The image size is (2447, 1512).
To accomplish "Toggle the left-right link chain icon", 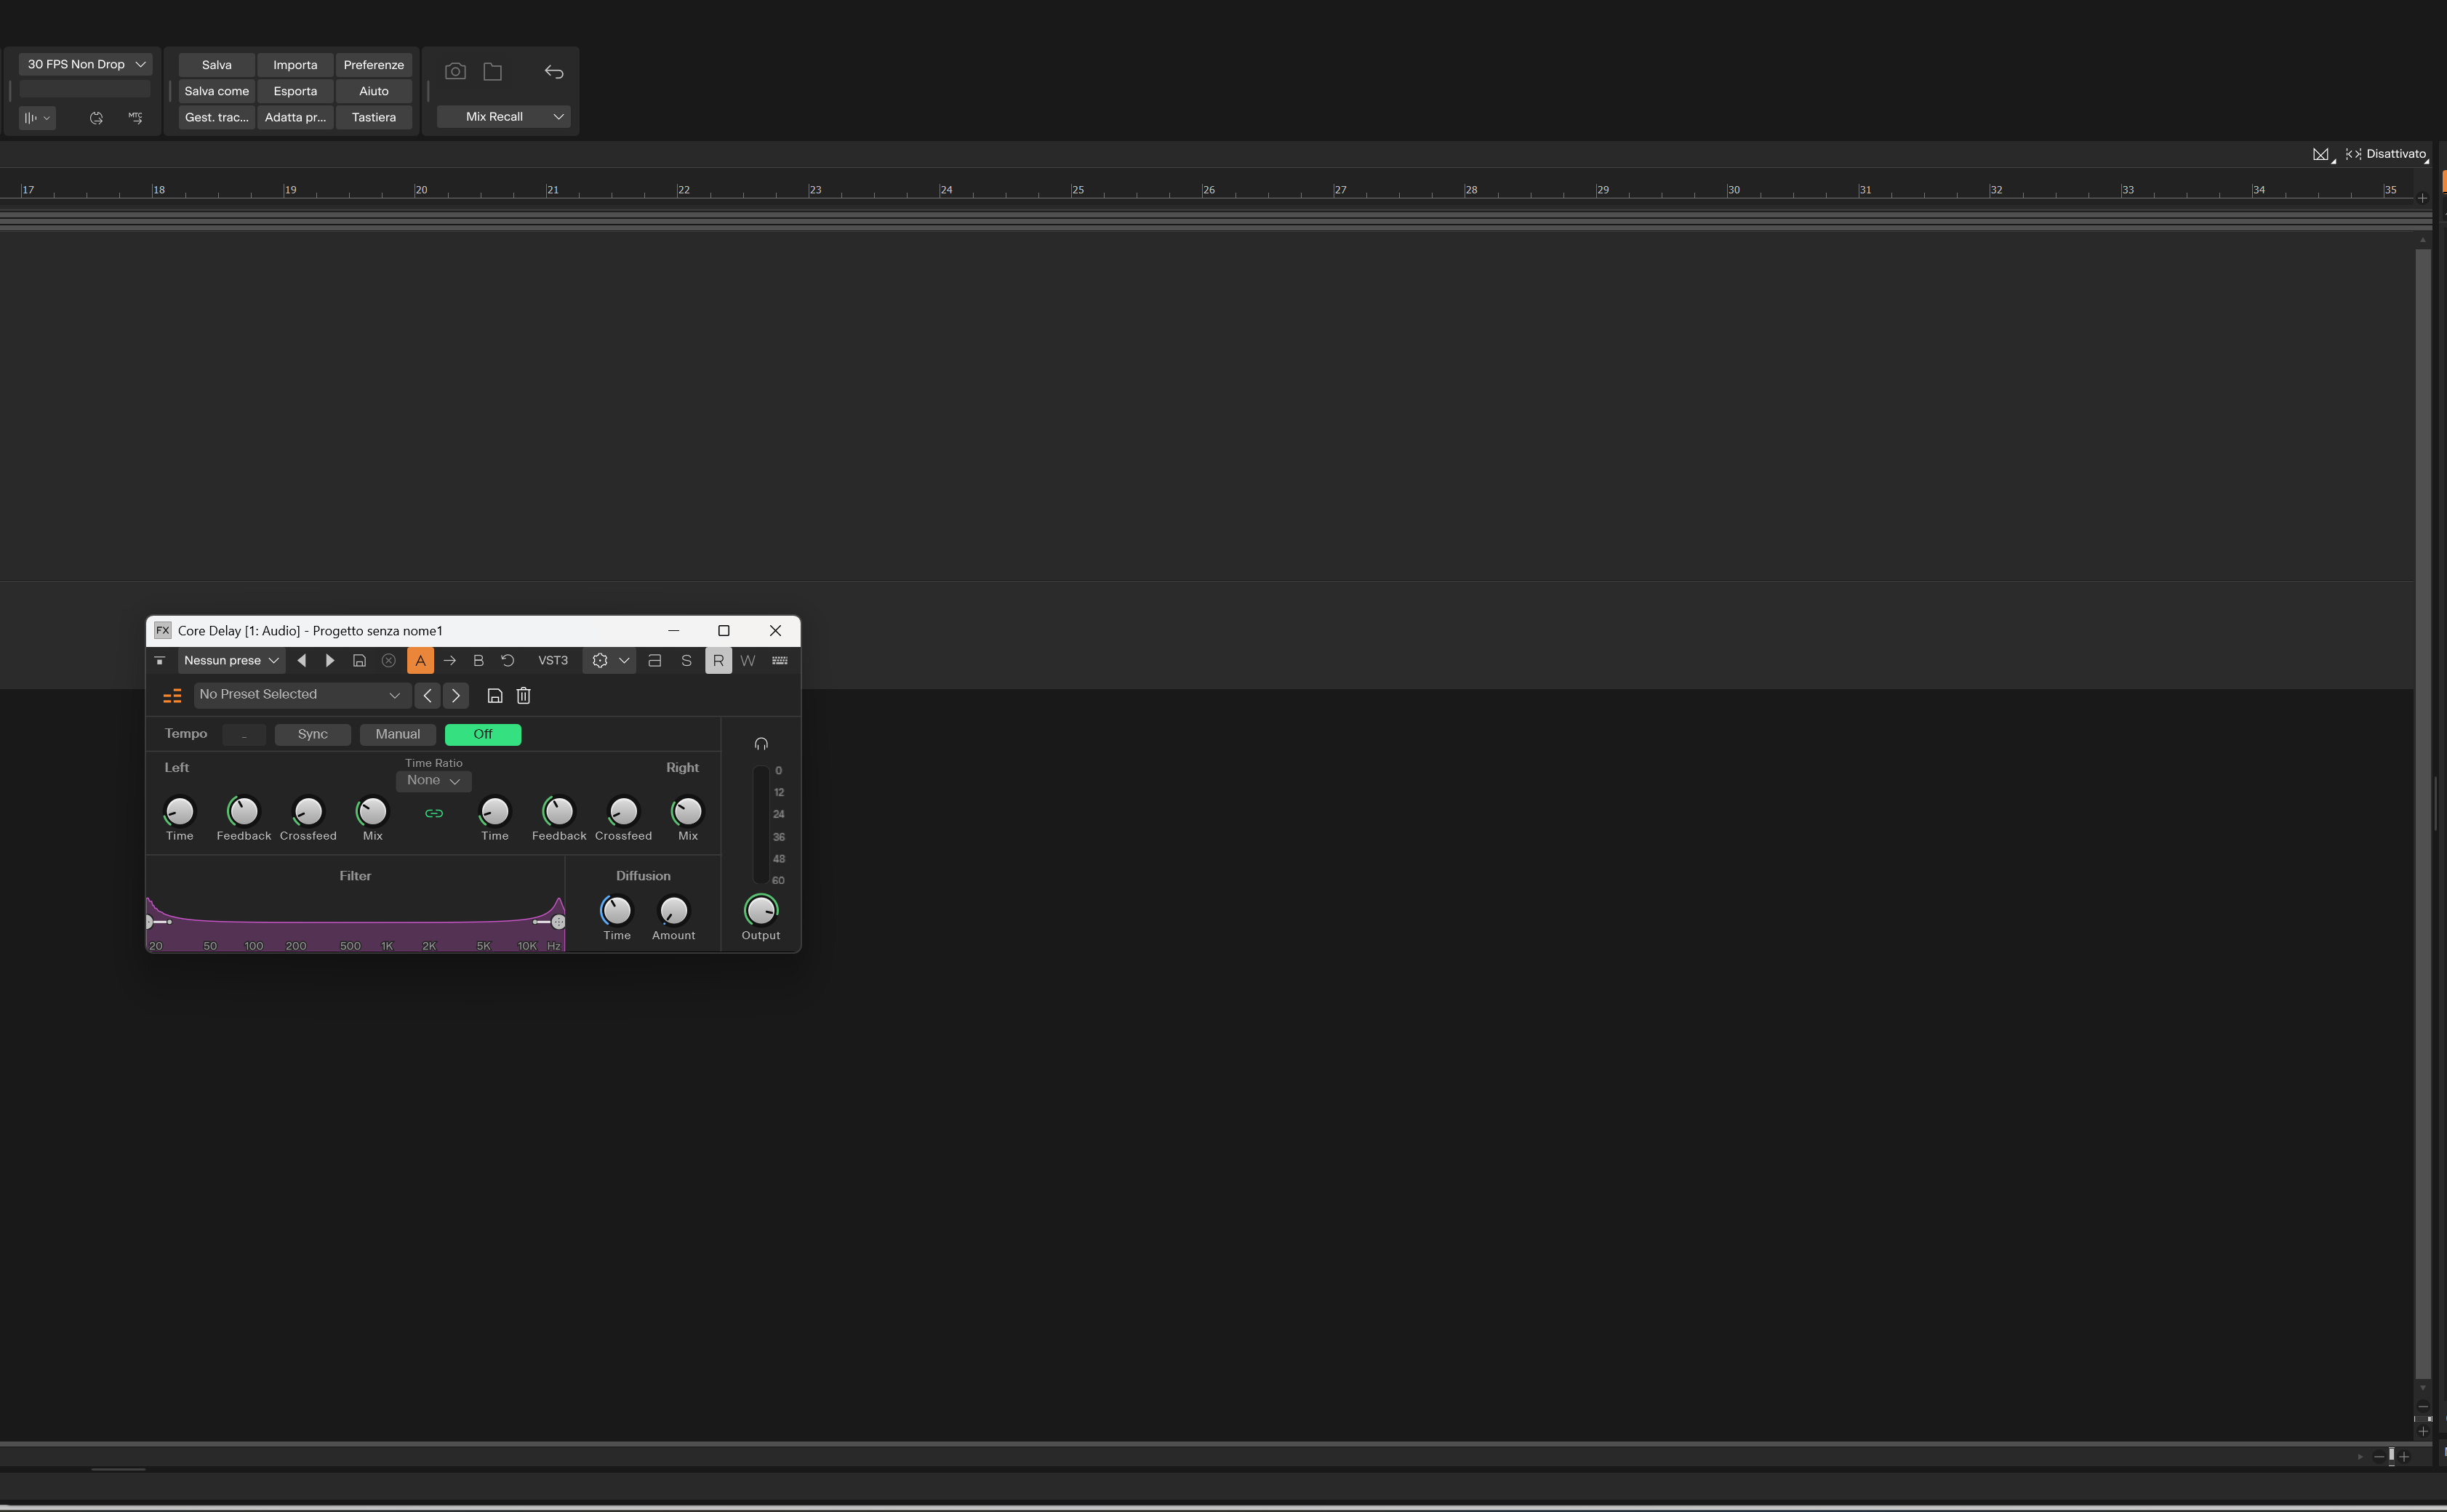I will [x=433, y=814].
